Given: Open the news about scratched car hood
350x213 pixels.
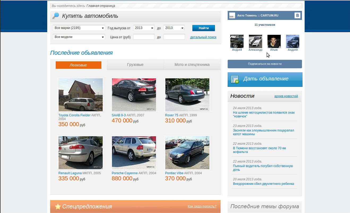Looking at the screenshot, I should [263, 132].
